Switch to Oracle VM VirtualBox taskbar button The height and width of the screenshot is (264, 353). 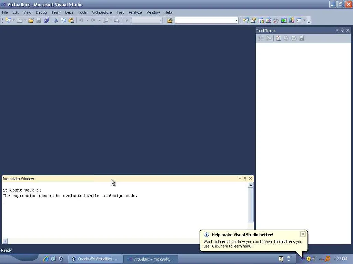coord(95,259)
